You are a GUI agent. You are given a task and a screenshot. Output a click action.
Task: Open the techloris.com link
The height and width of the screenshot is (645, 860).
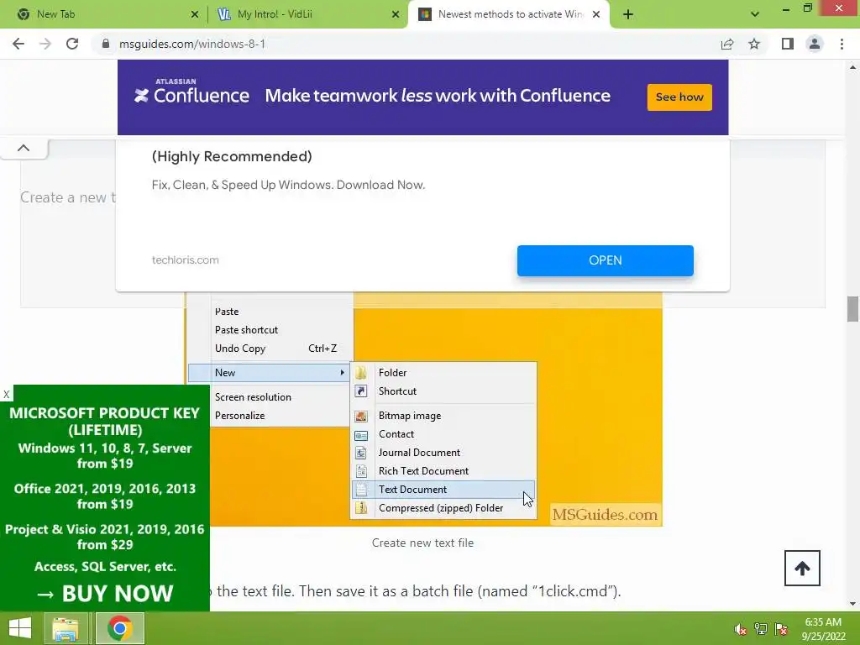[x=186, y=260]
